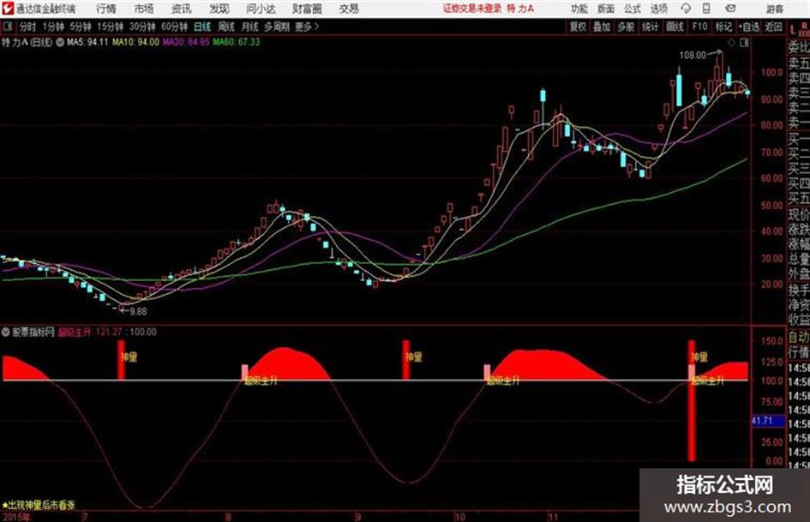The image size is (810, 522).
Task: Open the 行情 menu
Action: 106,9
